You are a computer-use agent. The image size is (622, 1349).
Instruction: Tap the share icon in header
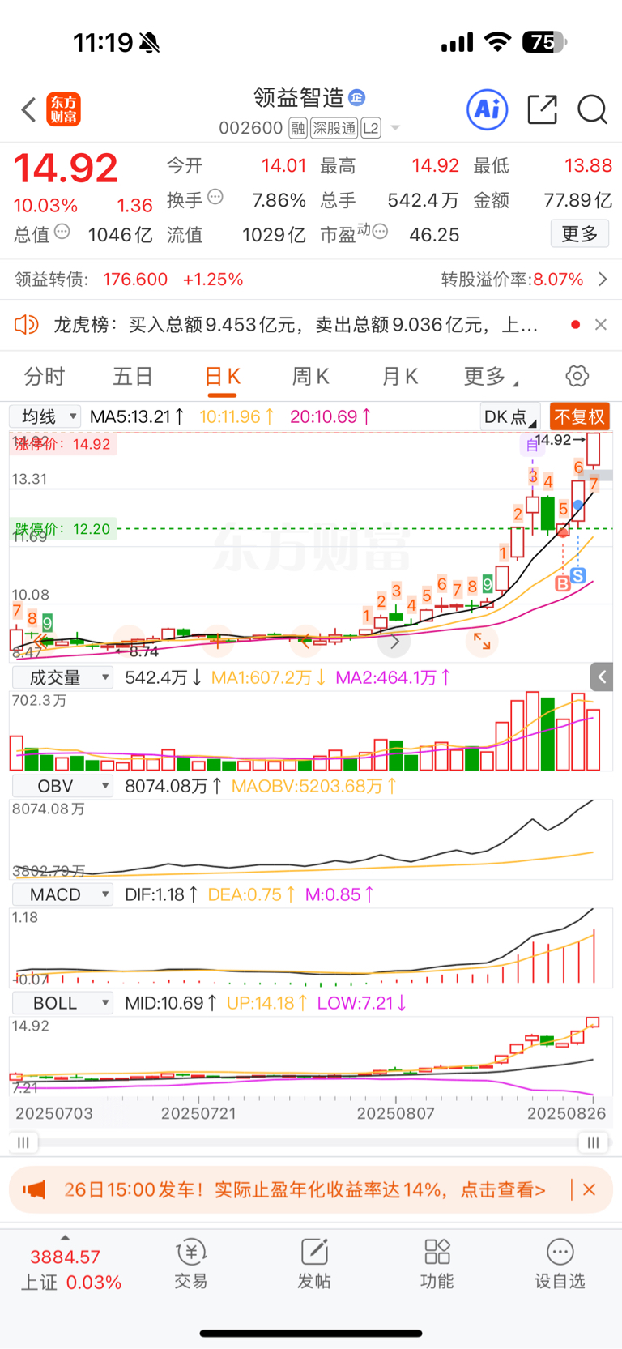[x=542, y=109]
